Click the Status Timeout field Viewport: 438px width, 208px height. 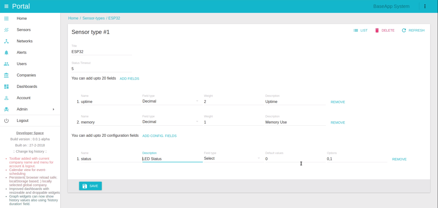click(102, 69)
